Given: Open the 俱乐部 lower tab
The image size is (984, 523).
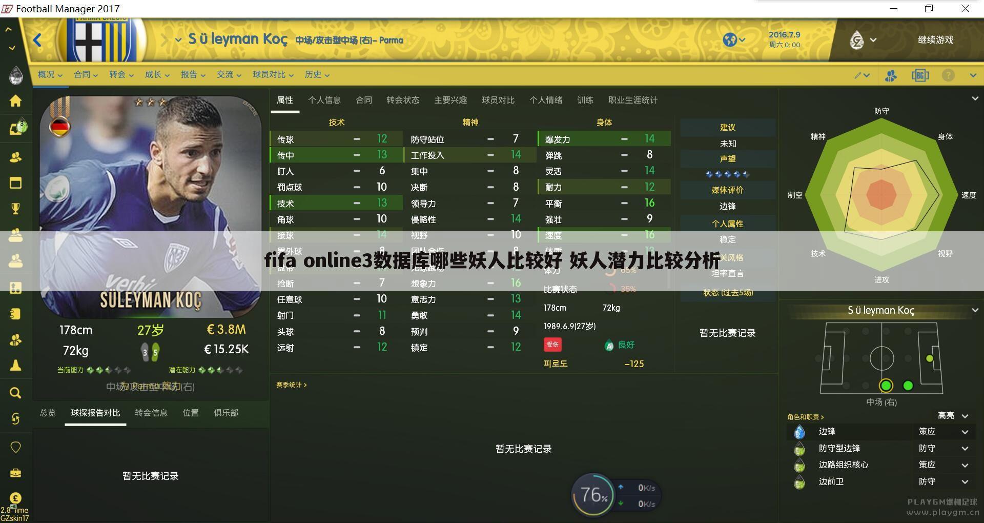Looking at the screenshot, I should pos(225,413).
